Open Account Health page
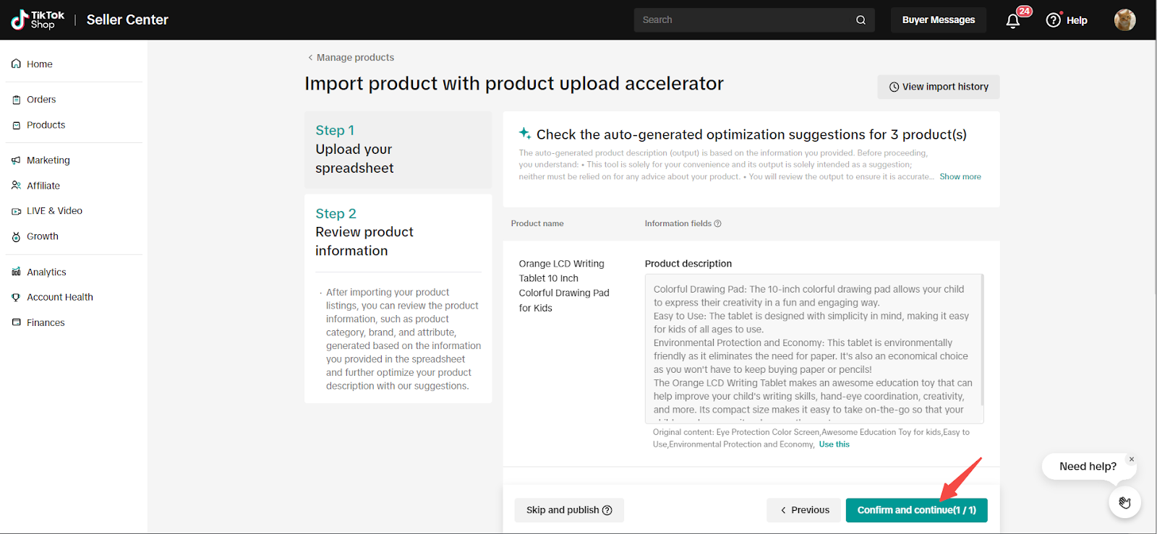The height and width of the screenshot is (534, 1157). coord(59,297)
